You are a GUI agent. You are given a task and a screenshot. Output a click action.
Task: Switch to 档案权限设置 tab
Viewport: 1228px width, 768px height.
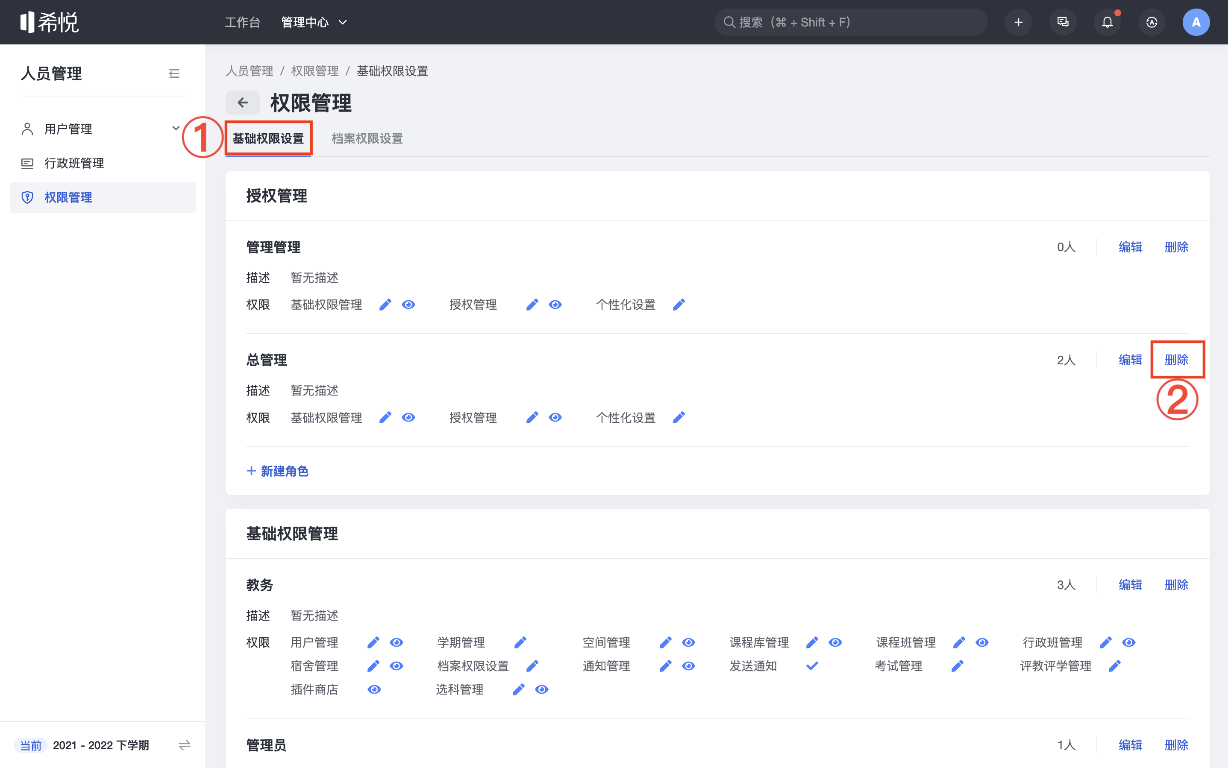(x=367, y=139)
